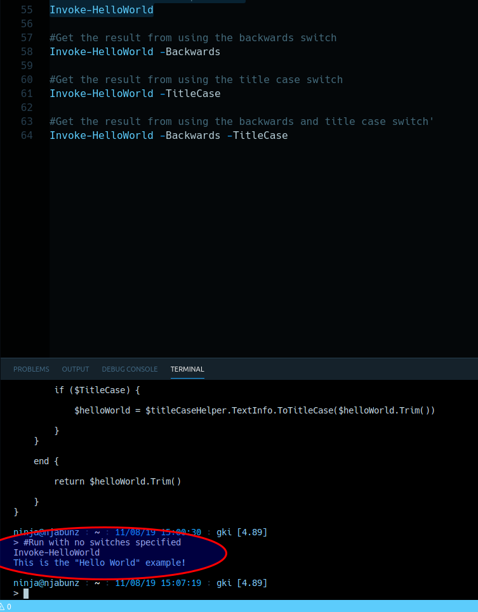Switch to the PROBLEMS panel tab
The image size is (478, 612).
[x=31, y=369]
